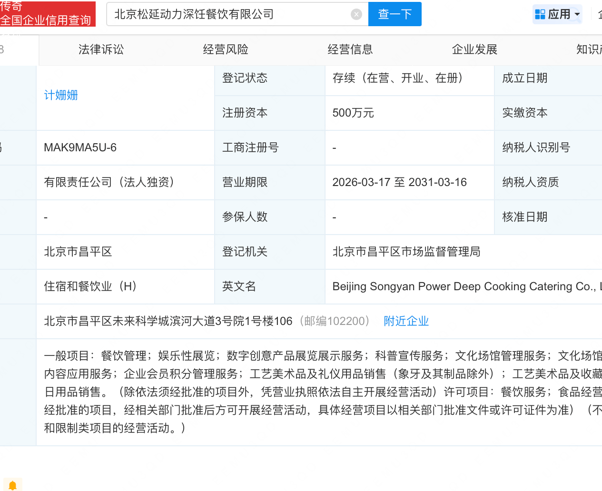The height and width of the screenshot is (491, 602).
Task: Clear the search box with the X icon
Action: (356, 14)
